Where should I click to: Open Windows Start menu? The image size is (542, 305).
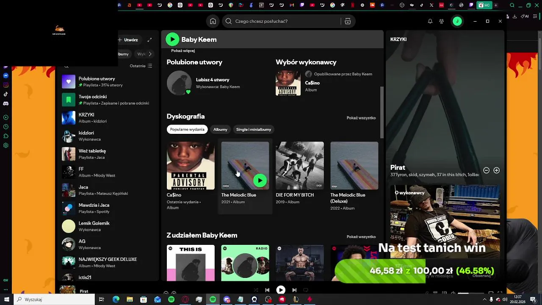click(6, 299)
